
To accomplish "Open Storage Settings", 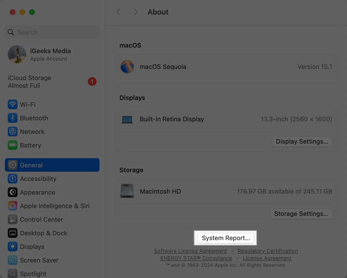I will coord(301,213).
